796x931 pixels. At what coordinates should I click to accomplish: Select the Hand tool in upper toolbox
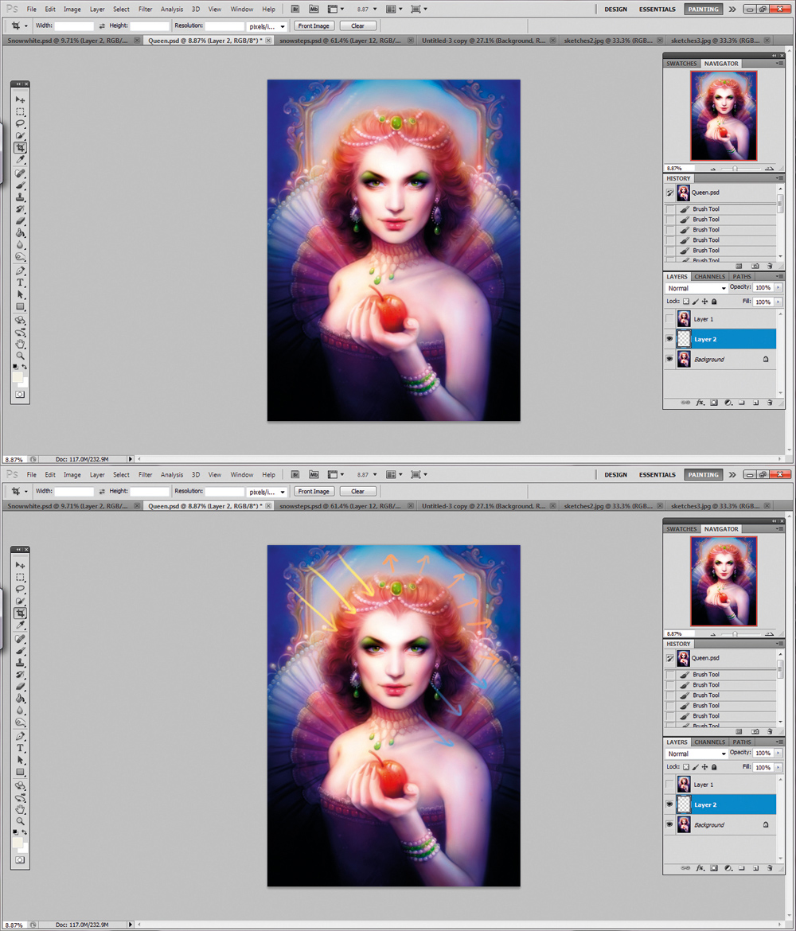point(20,344)
